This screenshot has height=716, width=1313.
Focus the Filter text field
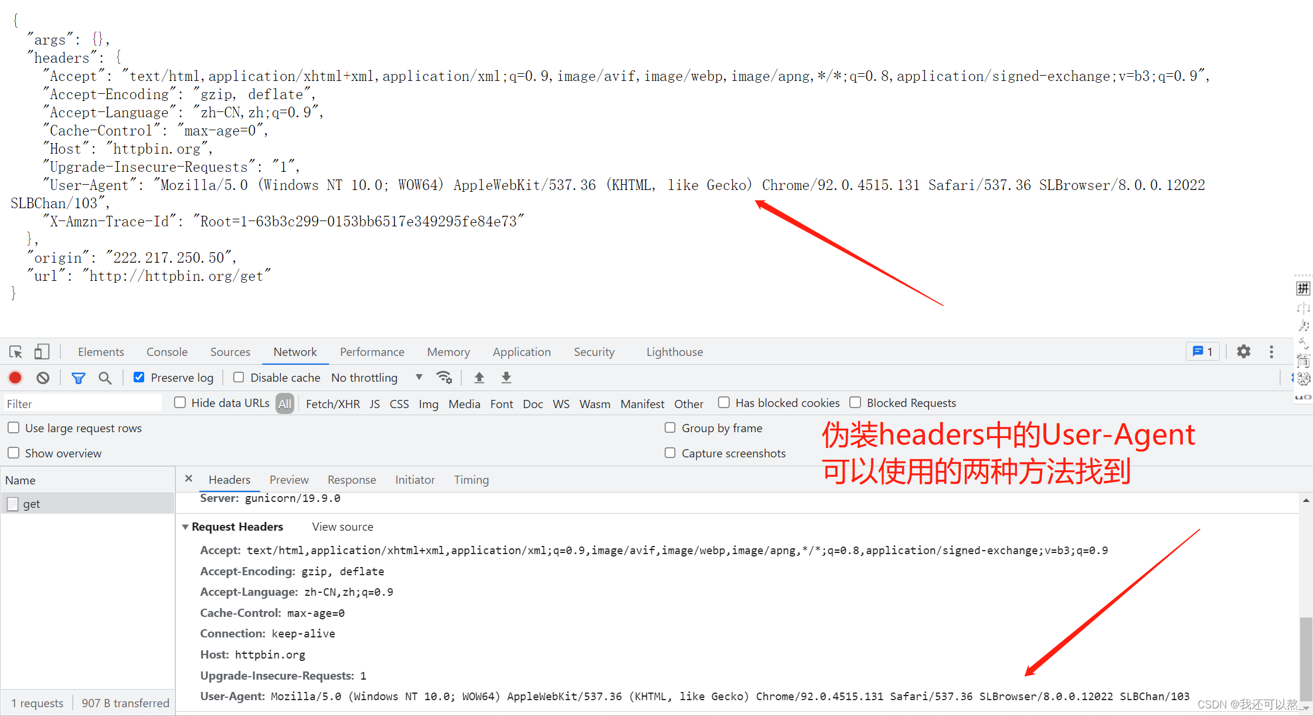point(83,403)
